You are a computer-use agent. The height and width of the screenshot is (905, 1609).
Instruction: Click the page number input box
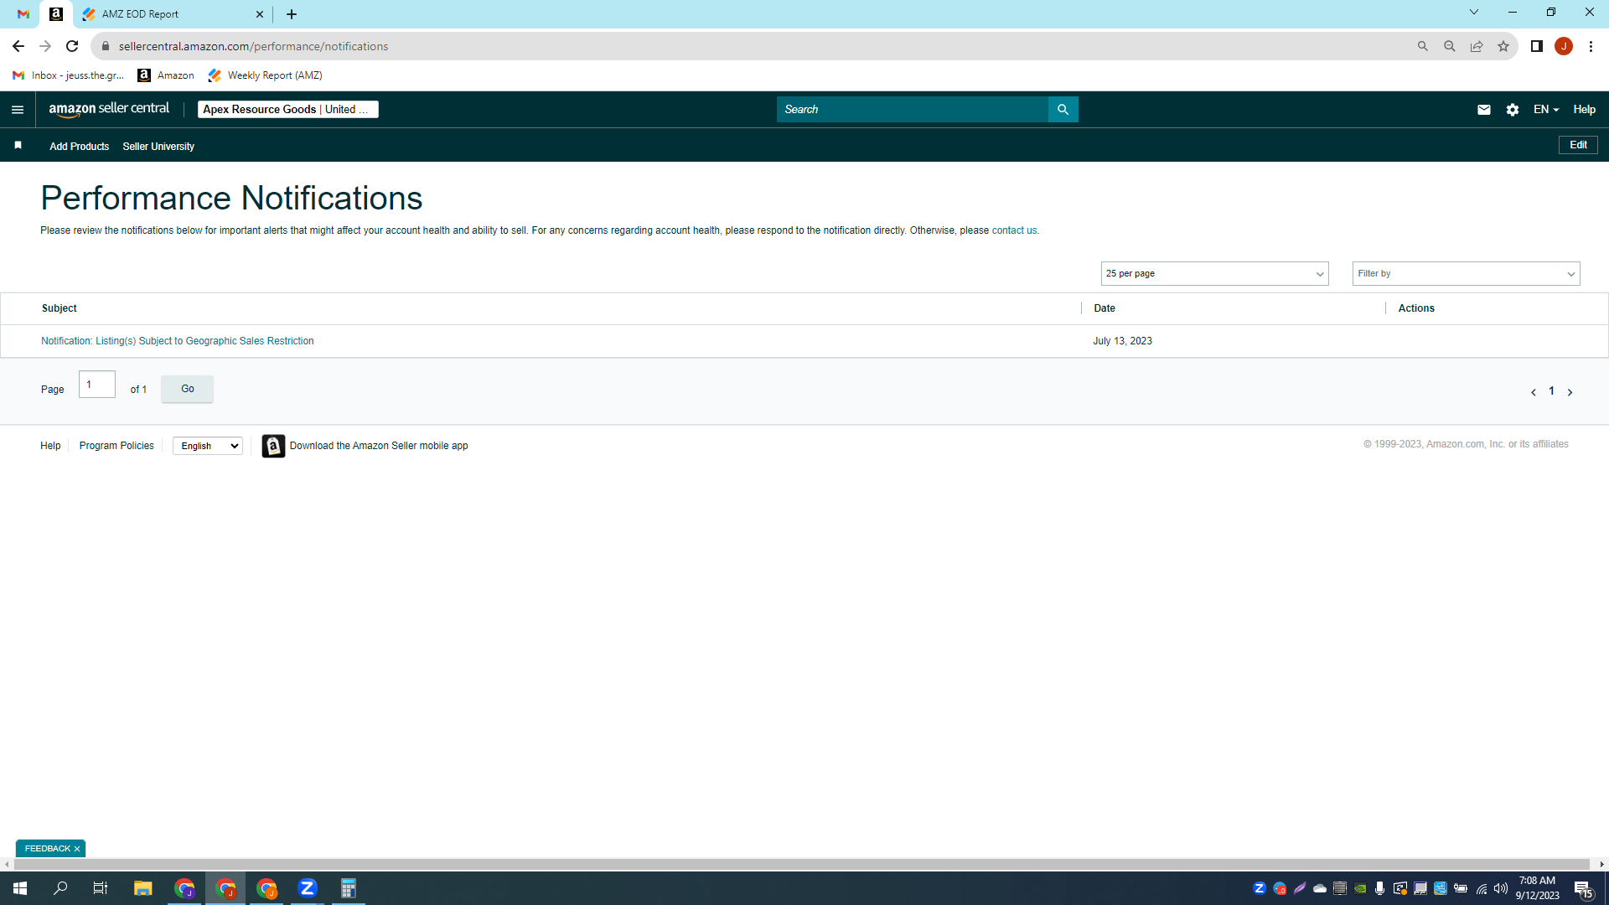97,385
